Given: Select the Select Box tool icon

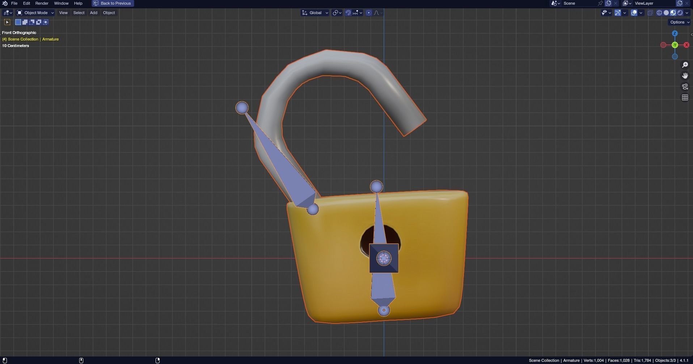Looking at the screenshot, I should point(7,22).
